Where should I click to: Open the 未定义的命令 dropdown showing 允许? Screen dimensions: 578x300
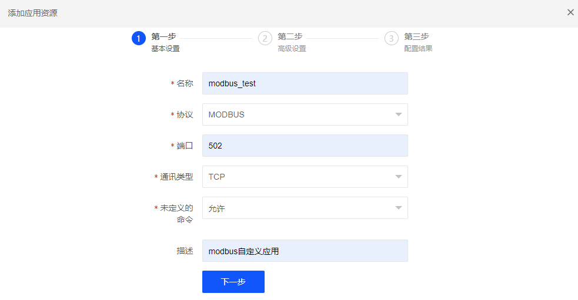[x=305, y=208]
